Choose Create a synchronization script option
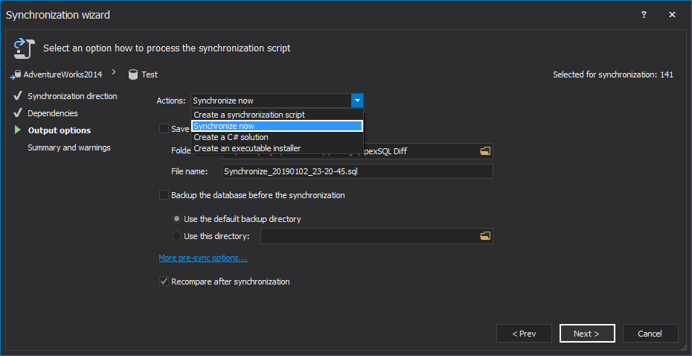This screenshot has height=356, width=692. pos(249,115)
